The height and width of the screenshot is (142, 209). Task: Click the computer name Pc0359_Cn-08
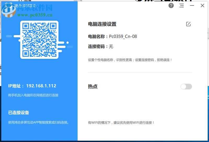pyautogui.click(x=123, y=36)
